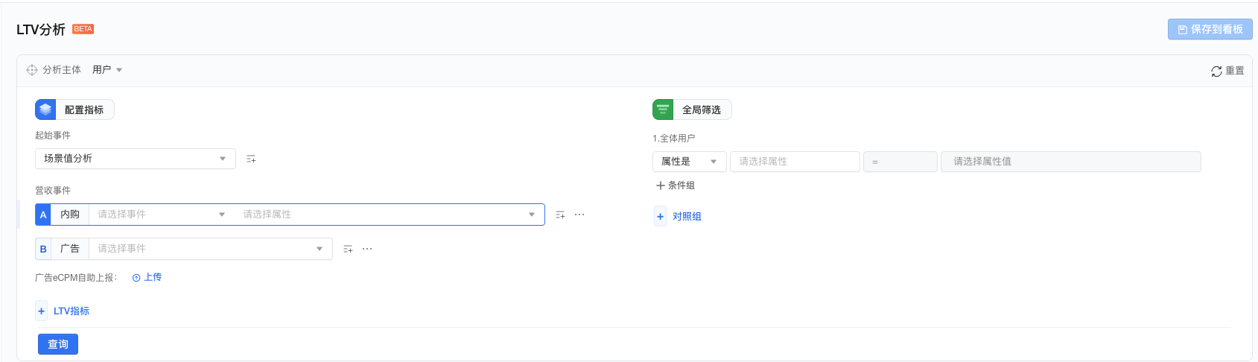Screen dimensions: 1258x362
Task: Click the blue 配置指标 layers icon
Action: pyautogui.click(x=45, y=109)
